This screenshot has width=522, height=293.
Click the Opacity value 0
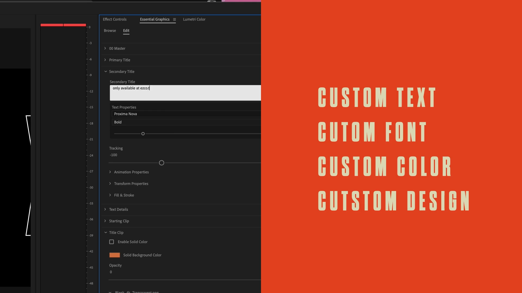pos(111,272)
